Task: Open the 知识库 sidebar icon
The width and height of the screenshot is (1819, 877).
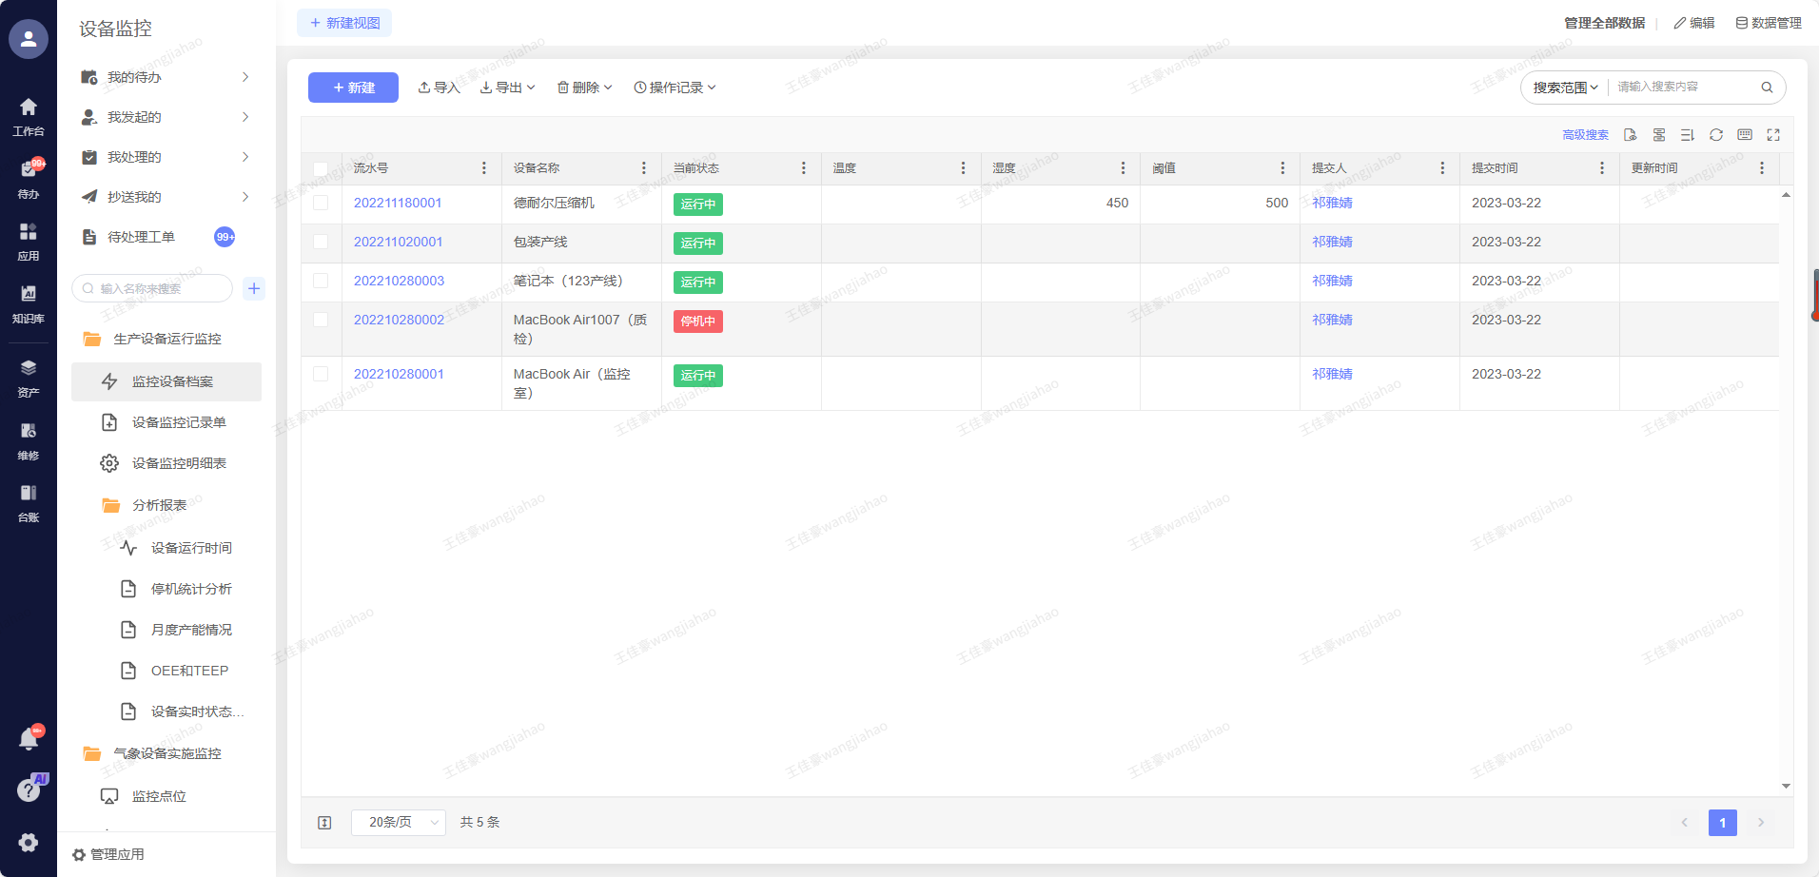Action: [x=29, y=302]
